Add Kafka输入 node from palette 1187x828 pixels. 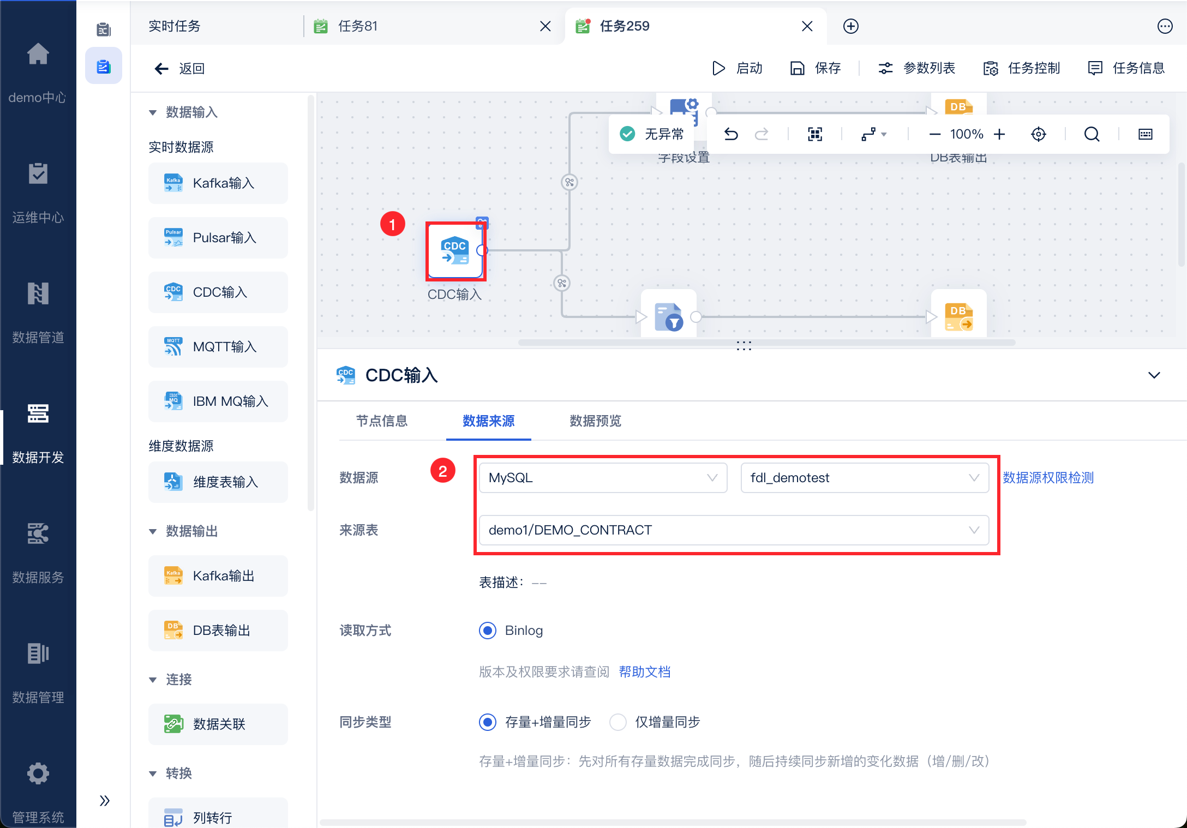pos(218,183)
